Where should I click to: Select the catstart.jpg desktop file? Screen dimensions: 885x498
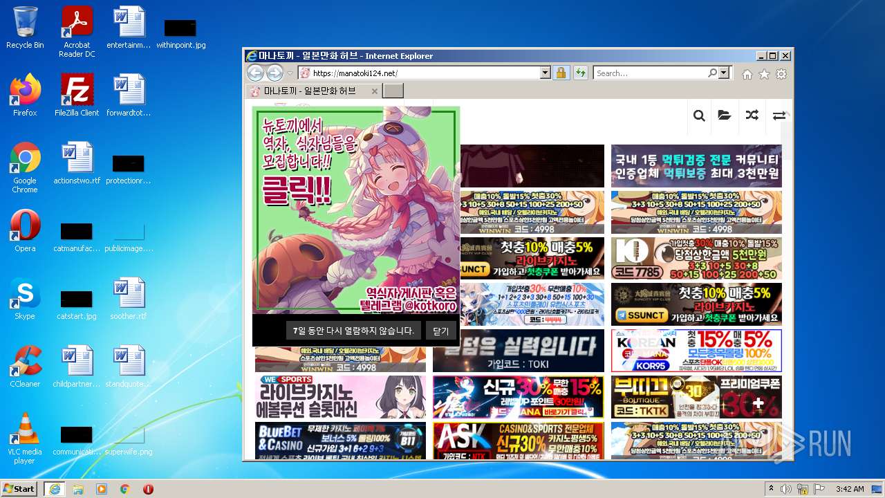tap(77, 304)
